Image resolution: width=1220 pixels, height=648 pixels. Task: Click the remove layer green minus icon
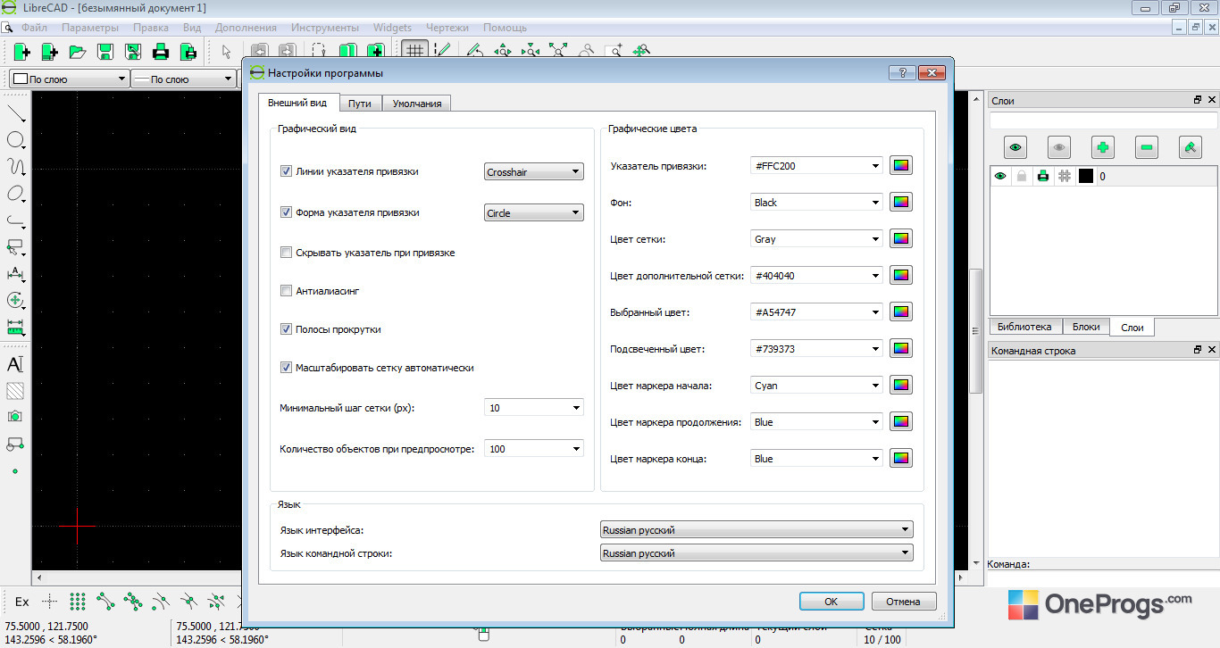(1147, 147)
